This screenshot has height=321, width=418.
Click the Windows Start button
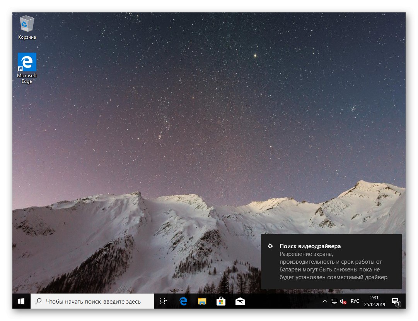(x=21, y=301)
